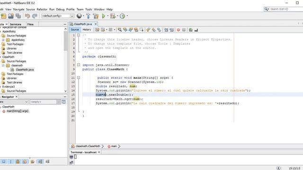Click the Redo arrow in main toolbar
This screenshot has width=303, height=170.
coord(35,16)
